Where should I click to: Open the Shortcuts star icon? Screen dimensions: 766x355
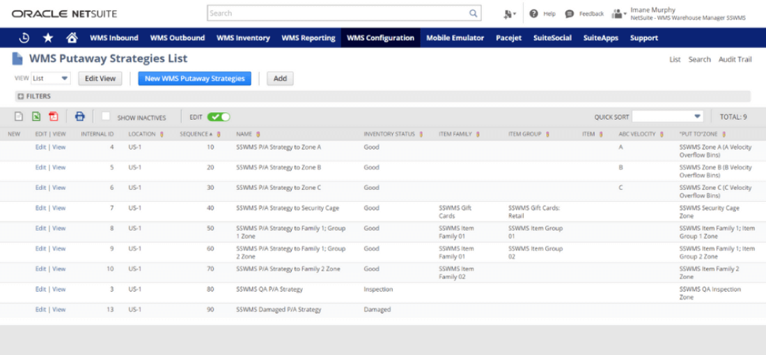coord(48,38)
